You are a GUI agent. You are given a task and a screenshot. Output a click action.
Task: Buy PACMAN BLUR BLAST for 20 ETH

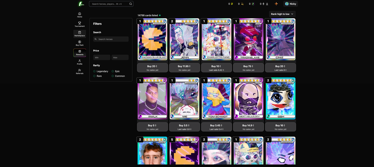pos(153,68)
